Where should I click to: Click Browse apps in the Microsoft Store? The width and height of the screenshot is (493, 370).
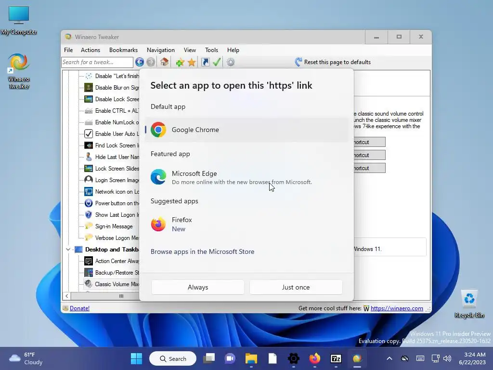pyautogui.click(x=203, y=251)
